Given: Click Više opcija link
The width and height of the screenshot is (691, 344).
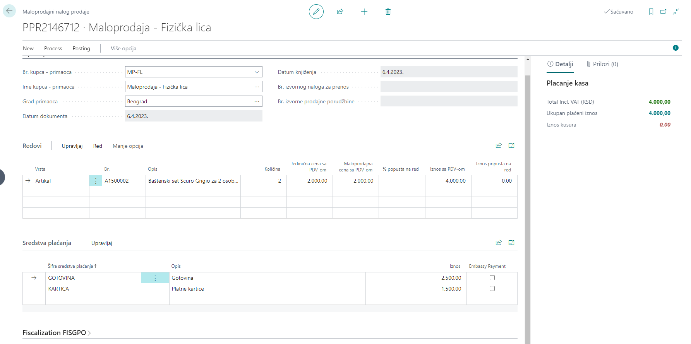Looking at the screenshot, I should click(x=123, y=48).
